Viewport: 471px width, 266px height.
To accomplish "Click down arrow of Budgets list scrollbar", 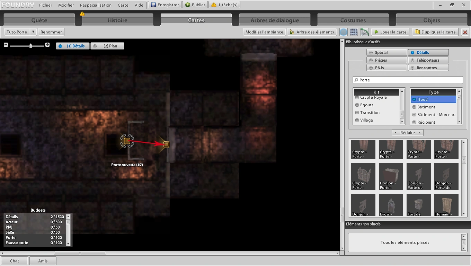I will pyautogui.click(x=68, y=244).
